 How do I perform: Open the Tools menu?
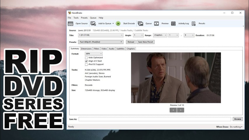[x=76, y=18]
